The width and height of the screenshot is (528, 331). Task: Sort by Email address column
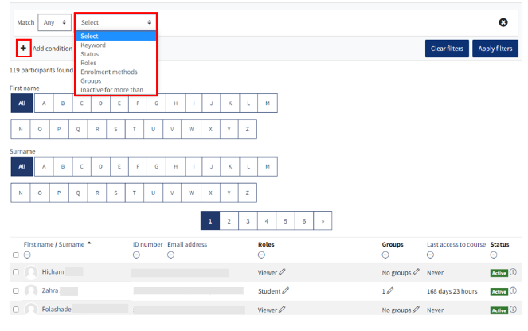click(x=187, y=244)
